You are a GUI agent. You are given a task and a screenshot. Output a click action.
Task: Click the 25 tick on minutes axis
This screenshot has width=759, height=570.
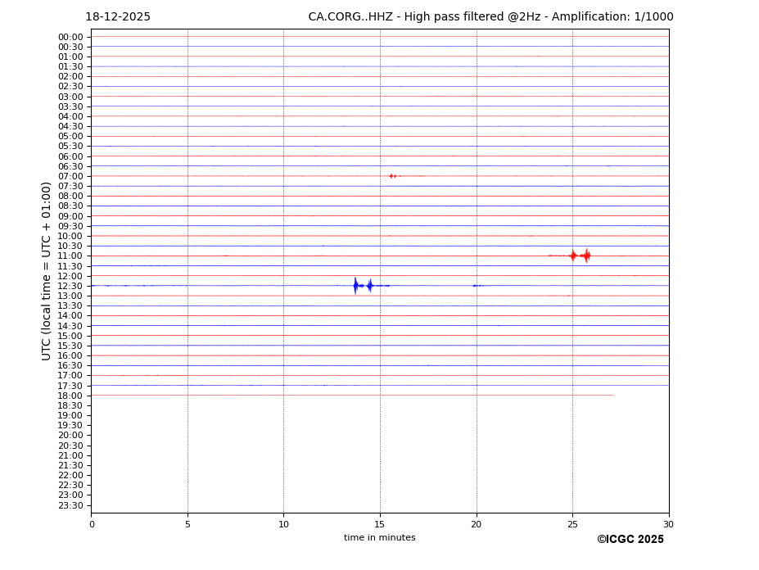coord(572,524)
